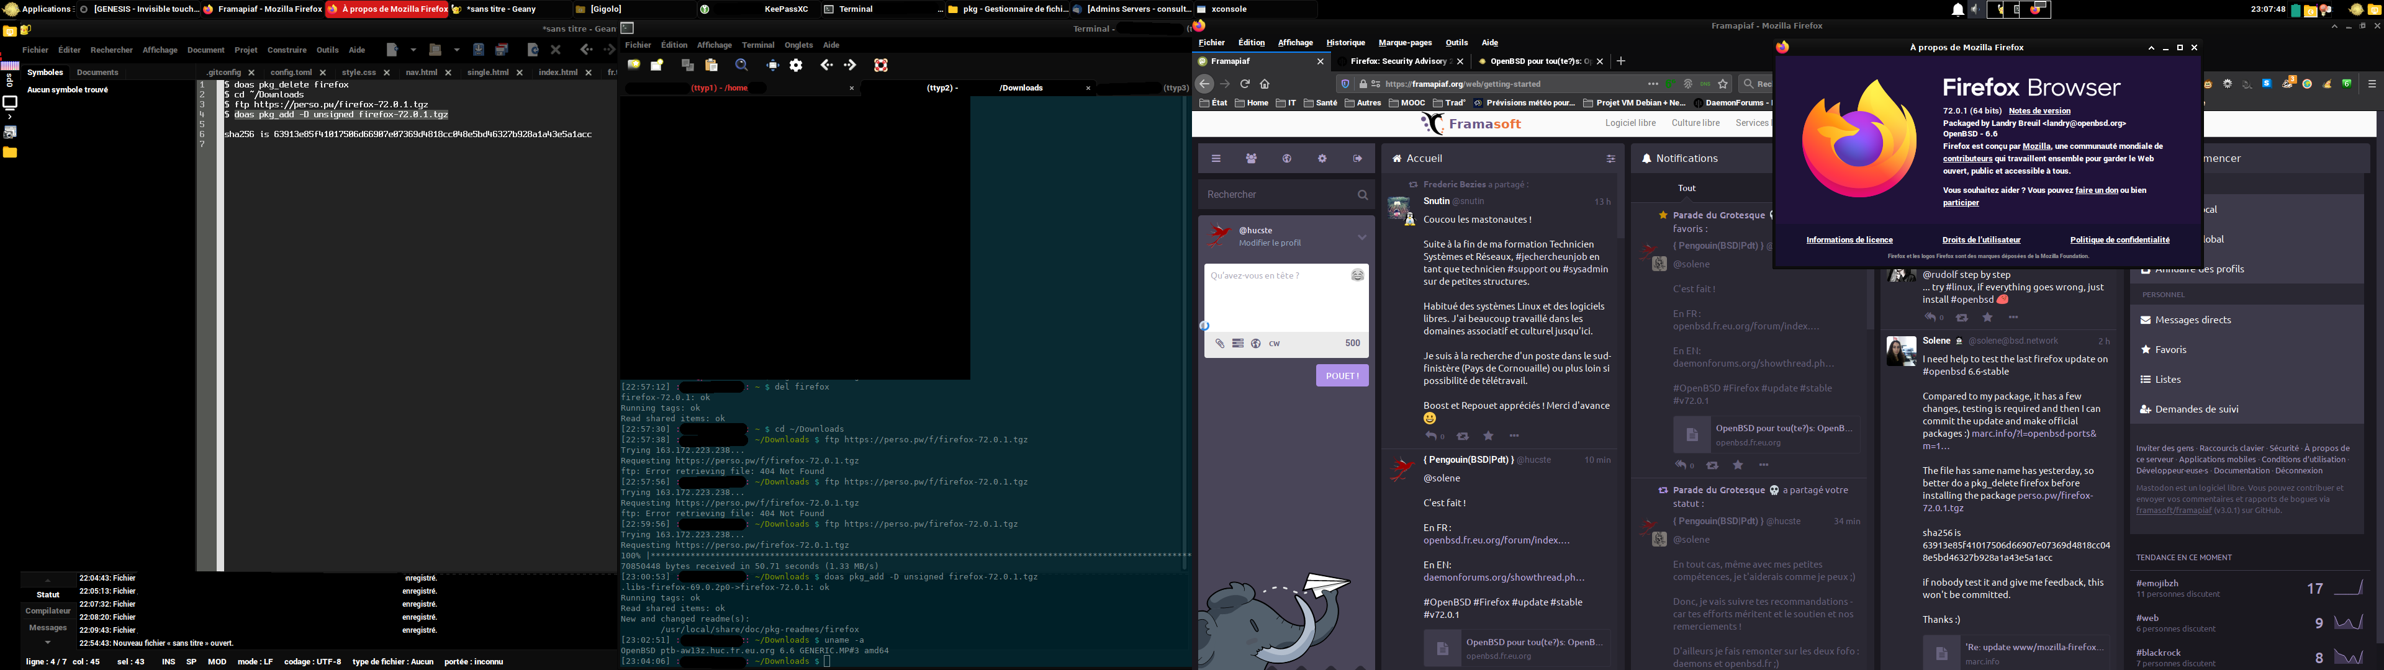Click notification bell in system tray
The width and height of the screenshot is (2384, 670).
(x=1958, y=9)
